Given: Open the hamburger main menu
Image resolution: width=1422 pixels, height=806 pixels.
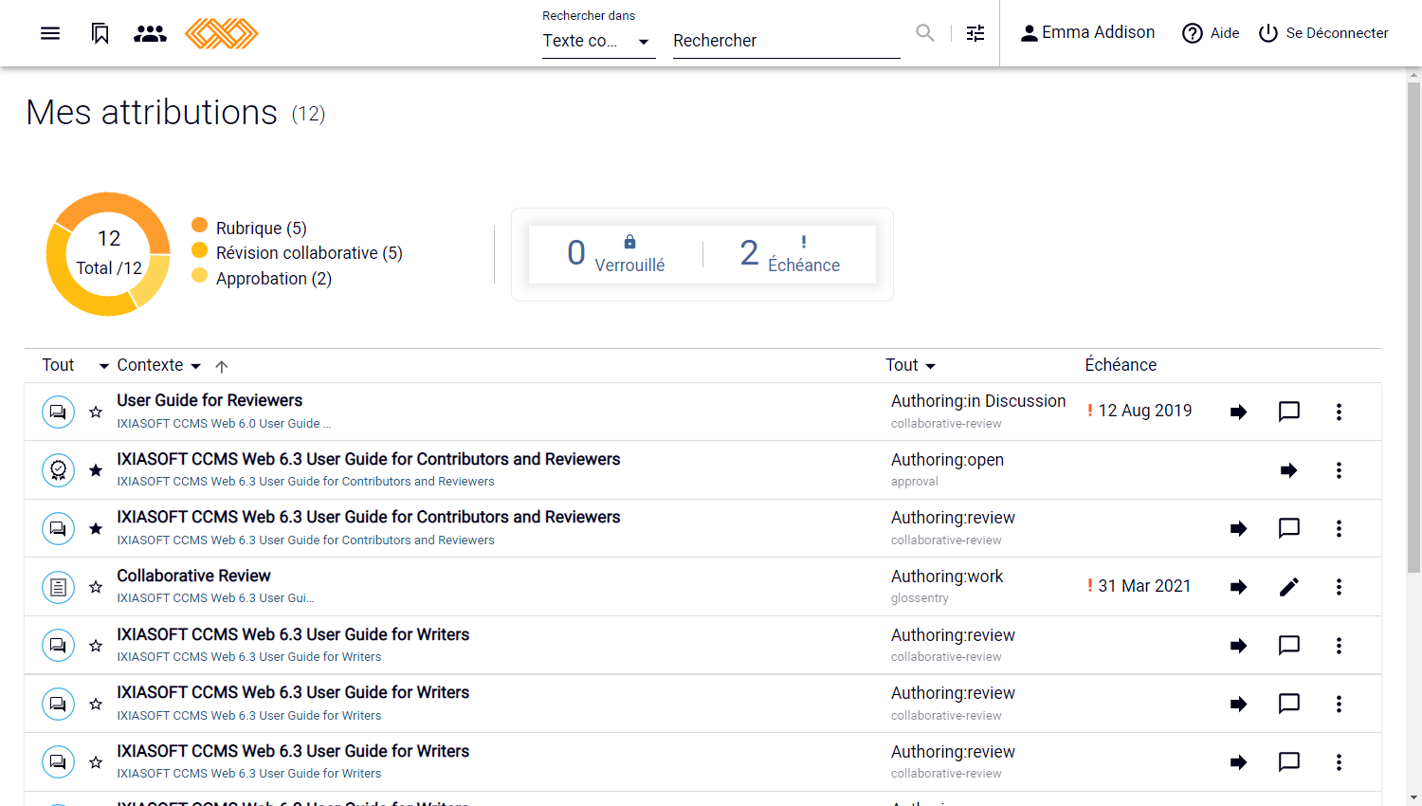Looking at the screenshot, I should (x=50, y=33).
